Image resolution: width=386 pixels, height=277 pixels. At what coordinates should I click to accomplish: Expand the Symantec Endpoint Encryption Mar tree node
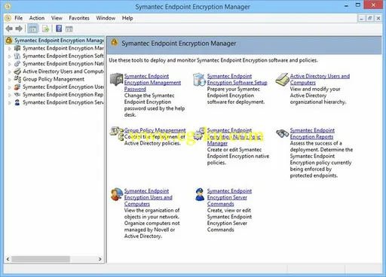[x=10, y=48]
